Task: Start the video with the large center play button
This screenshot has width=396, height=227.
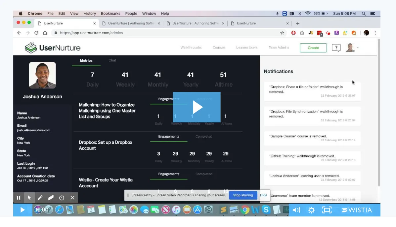Action: coord(197,107)
